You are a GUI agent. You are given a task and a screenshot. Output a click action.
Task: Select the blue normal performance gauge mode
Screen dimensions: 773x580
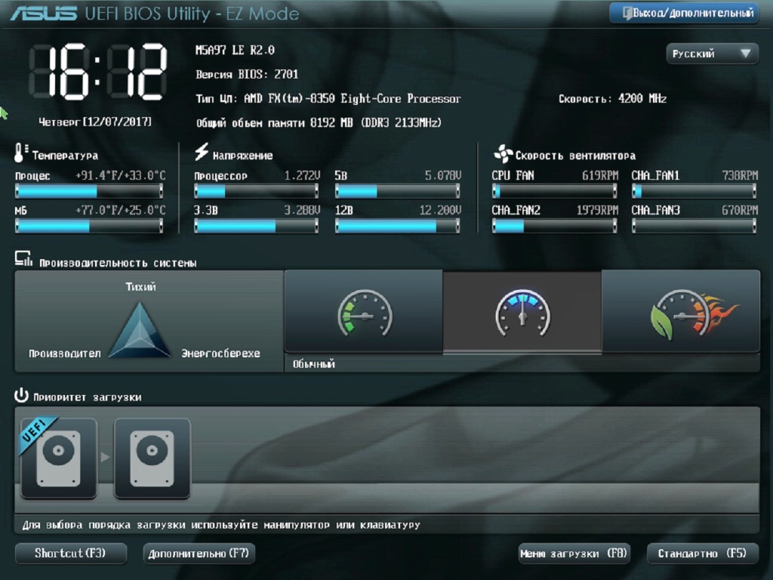click(x=522, y=312)
